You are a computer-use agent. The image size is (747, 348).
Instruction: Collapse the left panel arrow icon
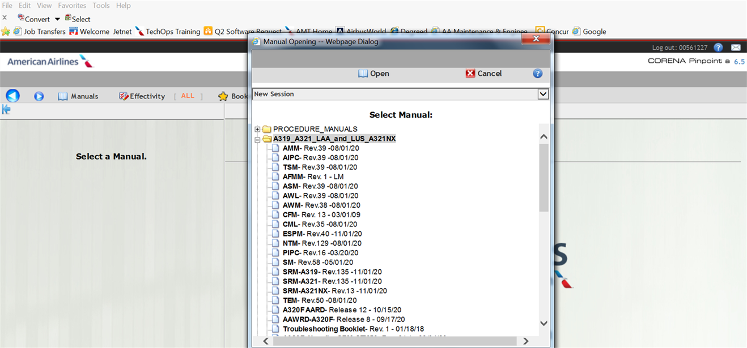(x=6, y=109)
